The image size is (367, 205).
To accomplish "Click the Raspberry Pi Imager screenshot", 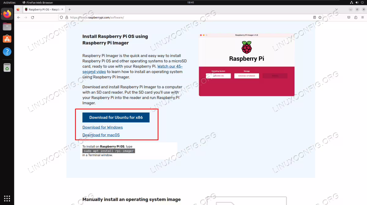I will (247, 65).
